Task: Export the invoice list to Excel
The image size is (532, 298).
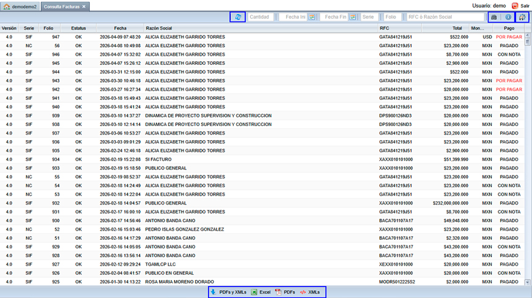Action: 260,292
